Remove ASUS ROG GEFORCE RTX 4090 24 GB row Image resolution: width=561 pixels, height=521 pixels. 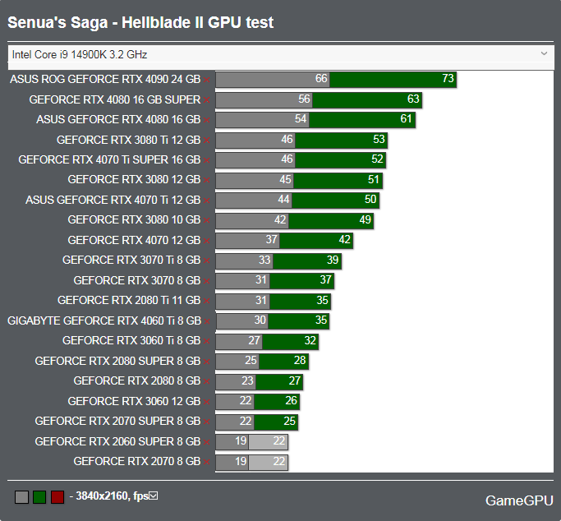pos(206,80)
